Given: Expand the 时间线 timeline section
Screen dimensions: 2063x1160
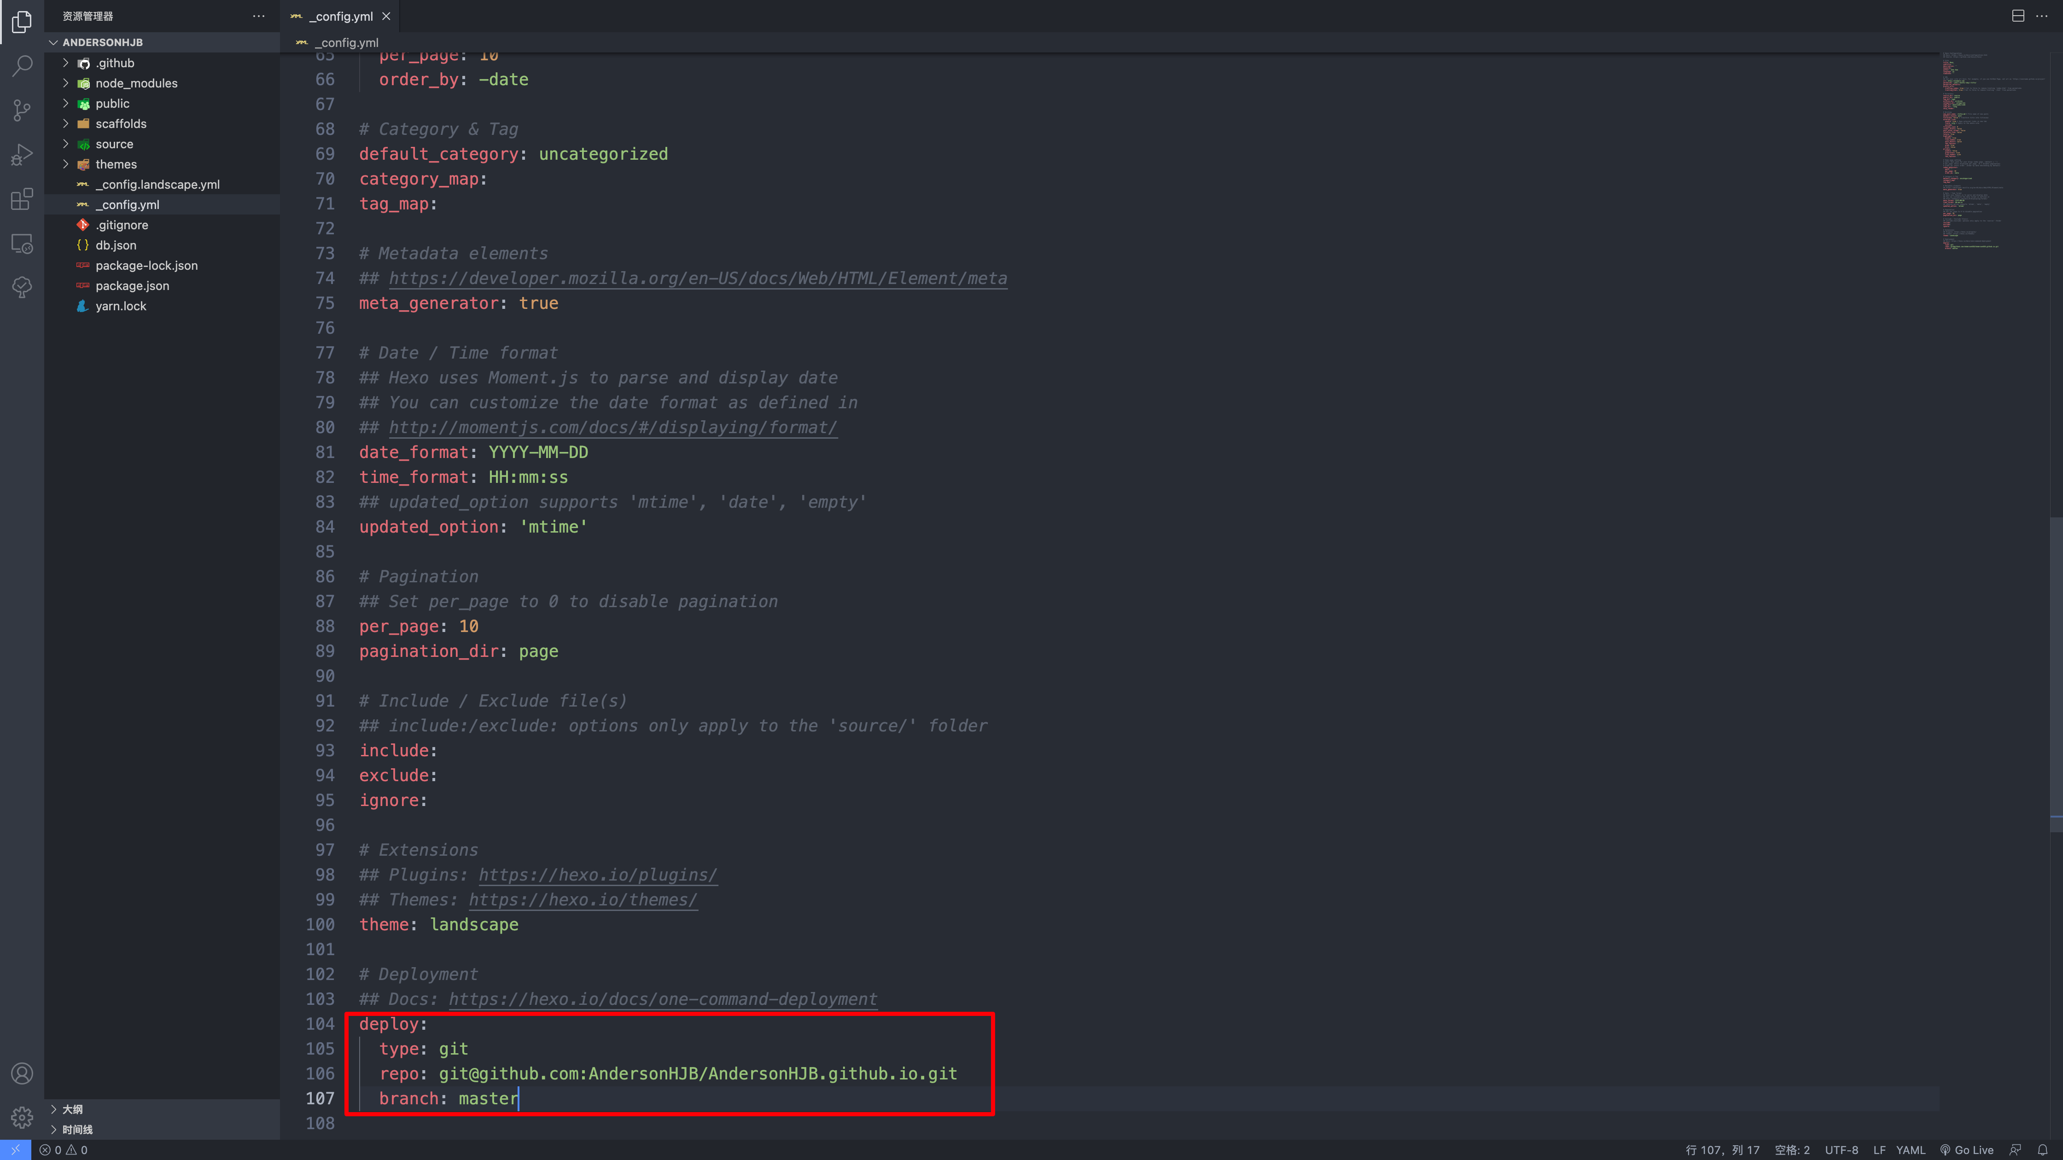Looking at the screenshot, I should [x=162, y=1130].
